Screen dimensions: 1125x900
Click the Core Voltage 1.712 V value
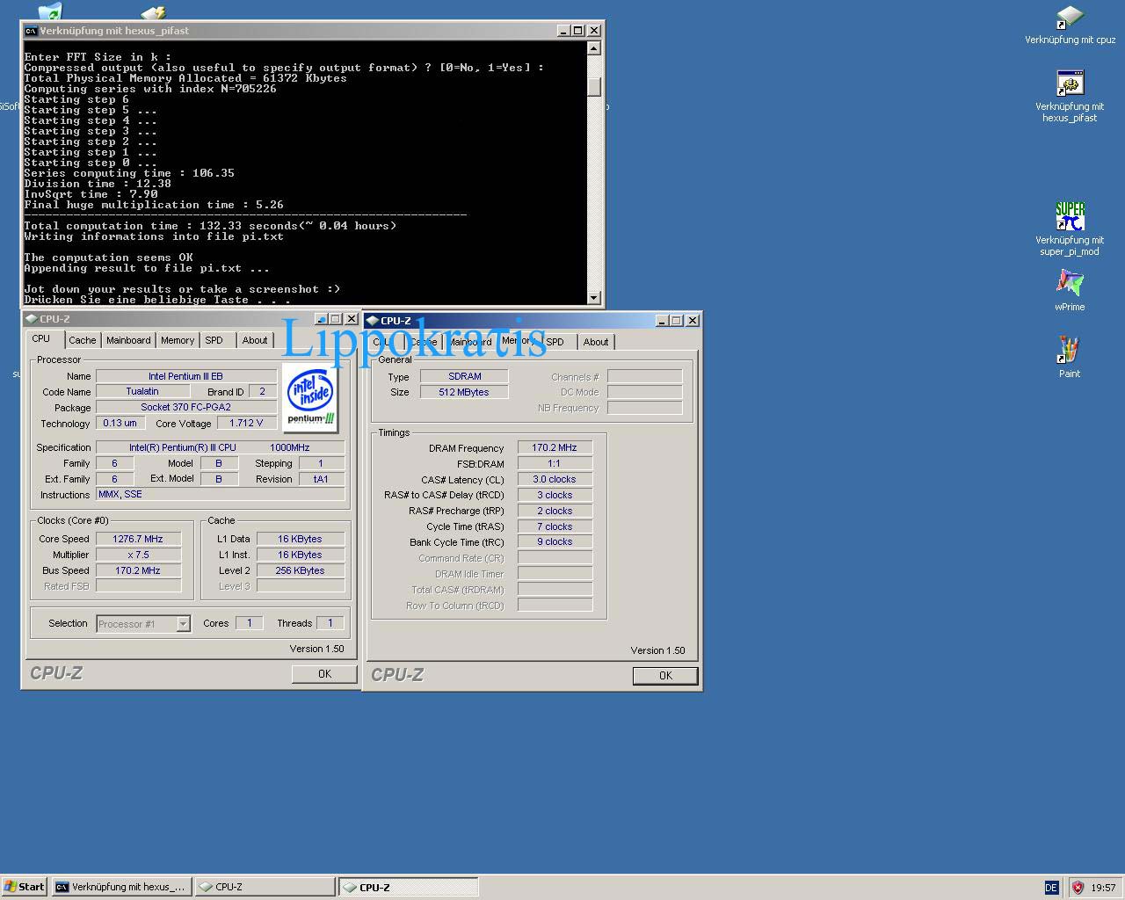point(246,423)
